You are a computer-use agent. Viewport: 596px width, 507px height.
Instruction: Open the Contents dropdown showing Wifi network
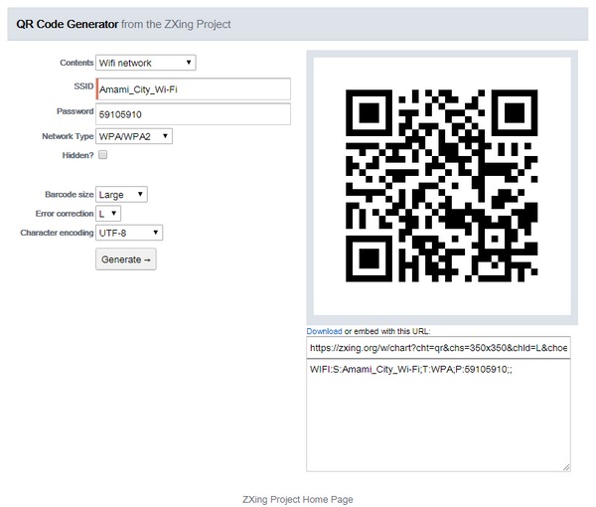146,63
